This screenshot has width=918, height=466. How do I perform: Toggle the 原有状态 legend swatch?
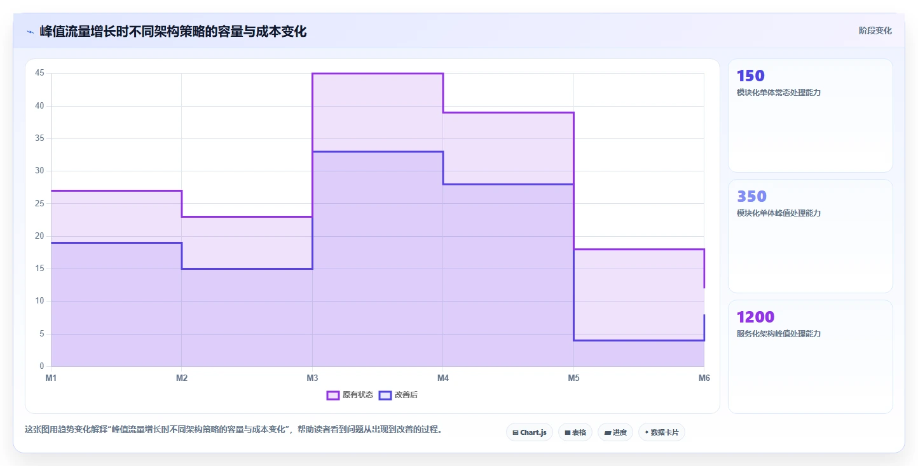click(333, 395)
